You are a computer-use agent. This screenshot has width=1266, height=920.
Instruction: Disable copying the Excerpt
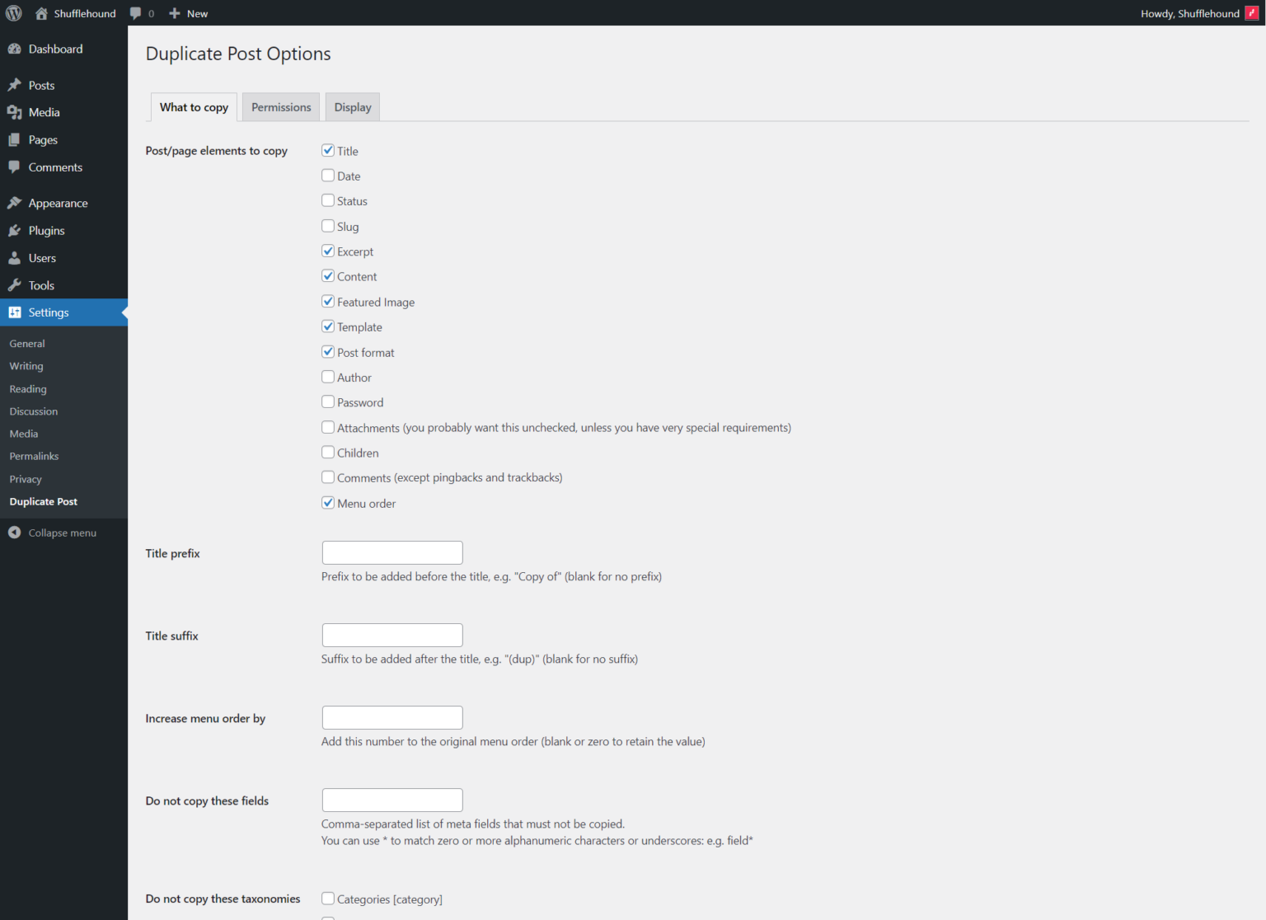(328, 251)
